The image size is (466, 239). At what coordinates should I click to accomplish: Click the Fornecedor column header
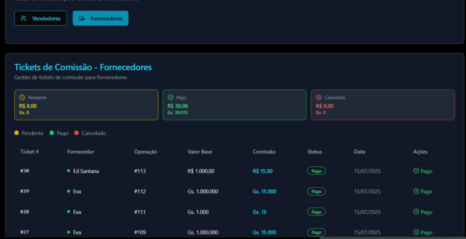click(x=80, y=152)
